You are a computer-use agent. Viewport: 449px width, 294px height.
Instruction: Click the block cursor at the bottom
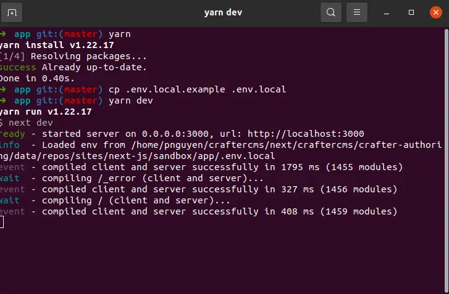tap(2, 222)
